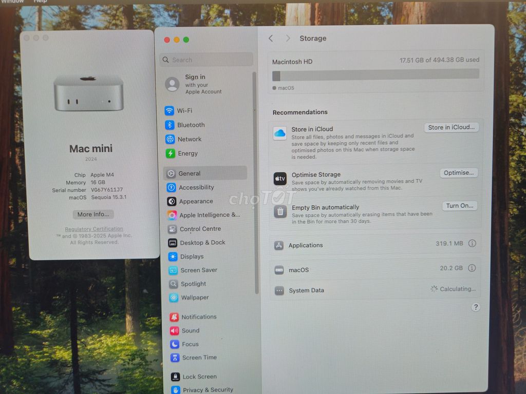The image size is (526, 394).
Task: Select the Screen Saver icon
Action: (x=173, y=270)
